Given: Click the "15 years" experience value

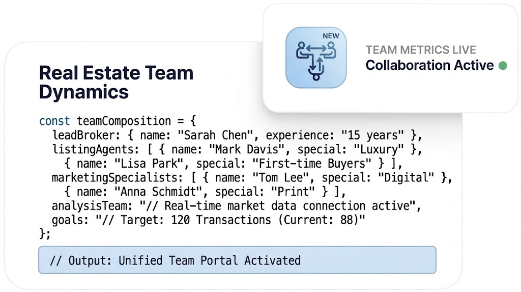Looking at the screenshot, I should coord(372,136).
